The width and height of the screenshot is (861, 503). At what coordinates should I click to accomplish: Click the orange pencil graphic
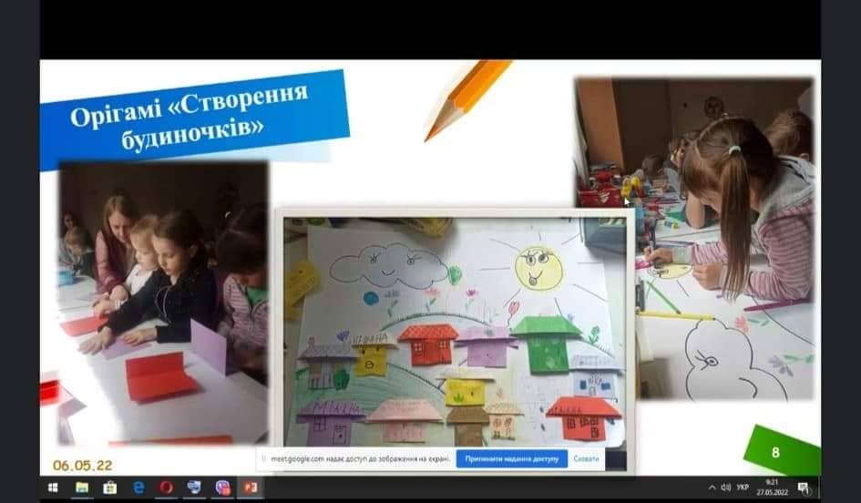467,100
